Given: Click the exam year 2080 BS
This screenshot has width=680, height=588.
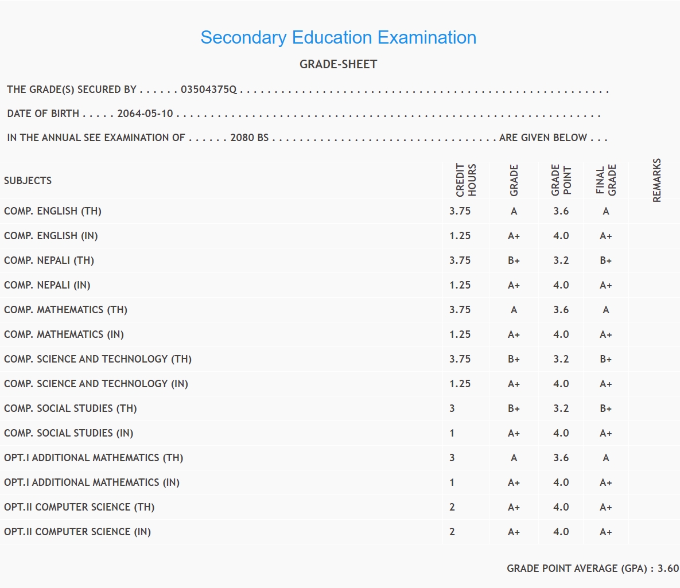Looking at the screenshot, I should 249,138.
